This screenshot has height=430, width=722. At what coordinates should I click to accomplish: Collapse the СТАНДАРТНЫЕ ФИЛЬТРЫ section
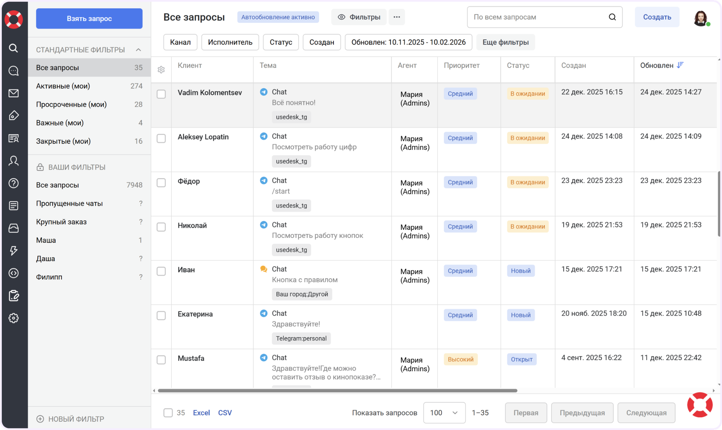click(x=138, y=50)
